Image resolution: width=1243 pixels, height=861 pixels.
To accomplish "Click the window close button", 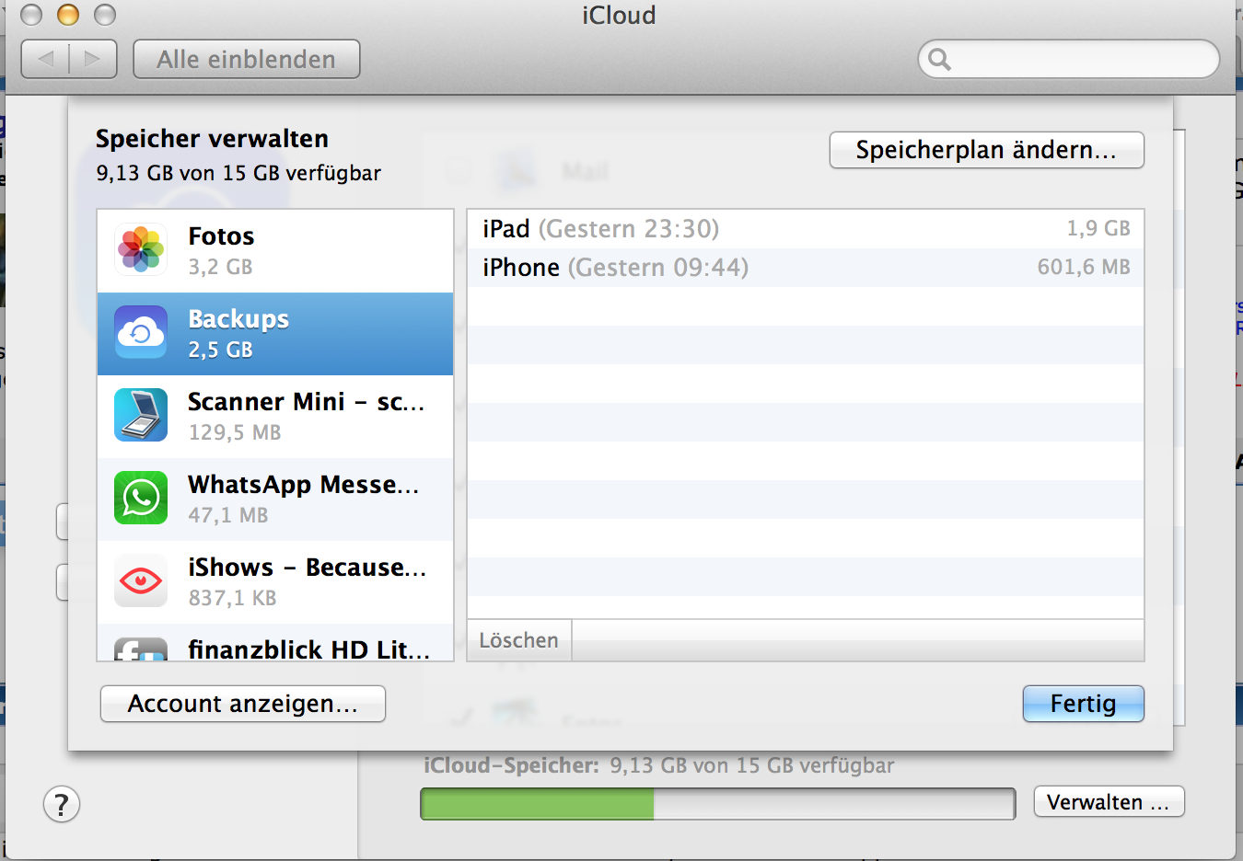I will coord(31,15).
